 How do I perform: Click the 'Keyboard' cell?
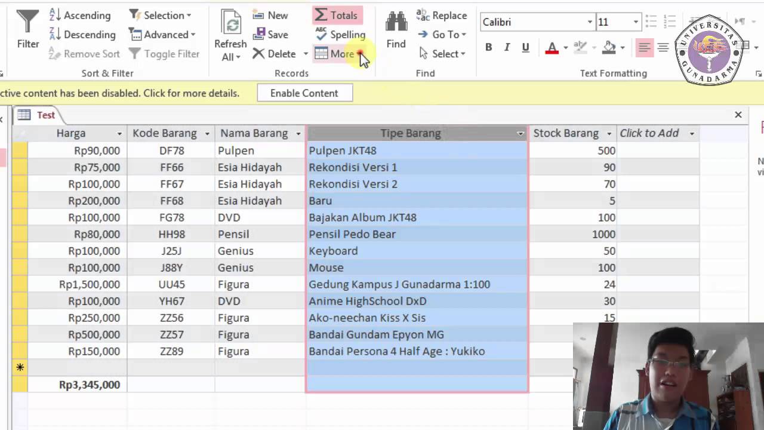(417, 251)
